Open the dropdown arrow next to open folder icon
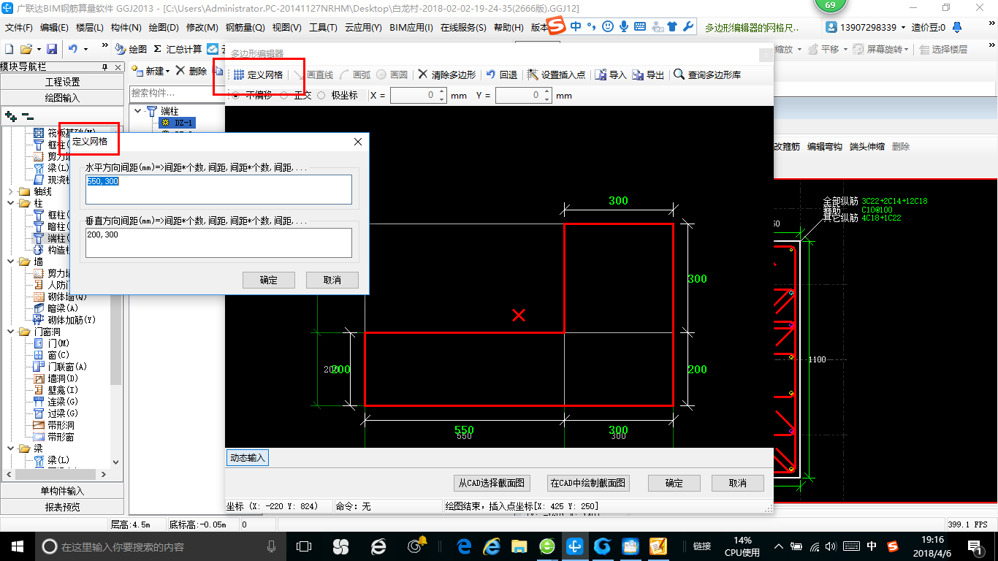The height and width of the screenshot is (561, 998). pos(38,49)
